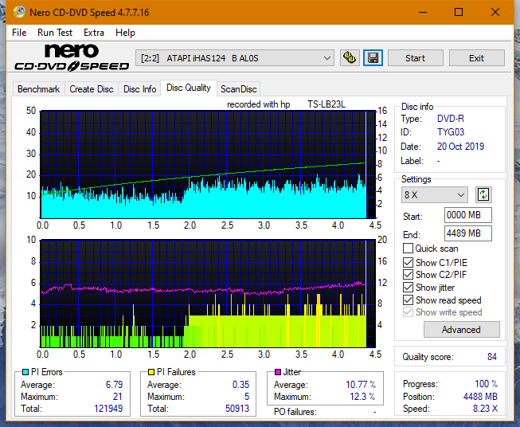Click PI Errors average 6.79 value

coord(114,385)
